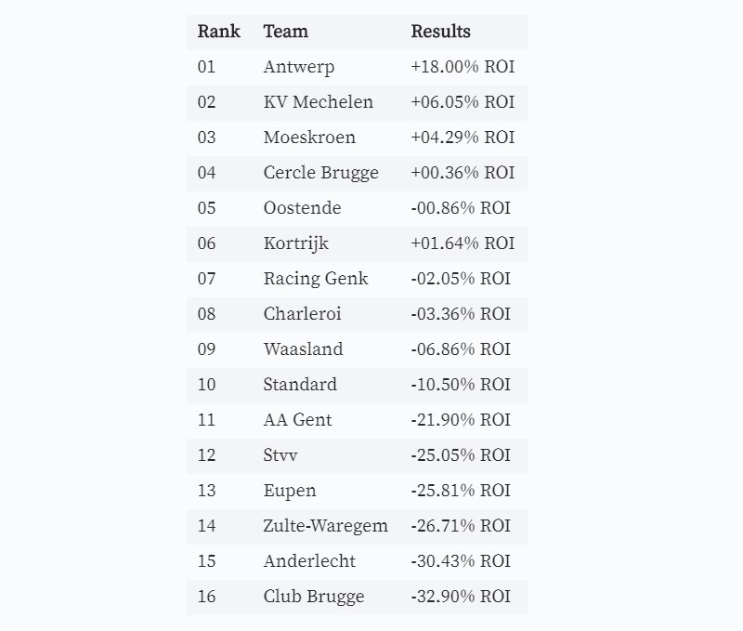Select Eupen's -25.81% ROI result
743x631 pixels.
[x=461, y=491]
